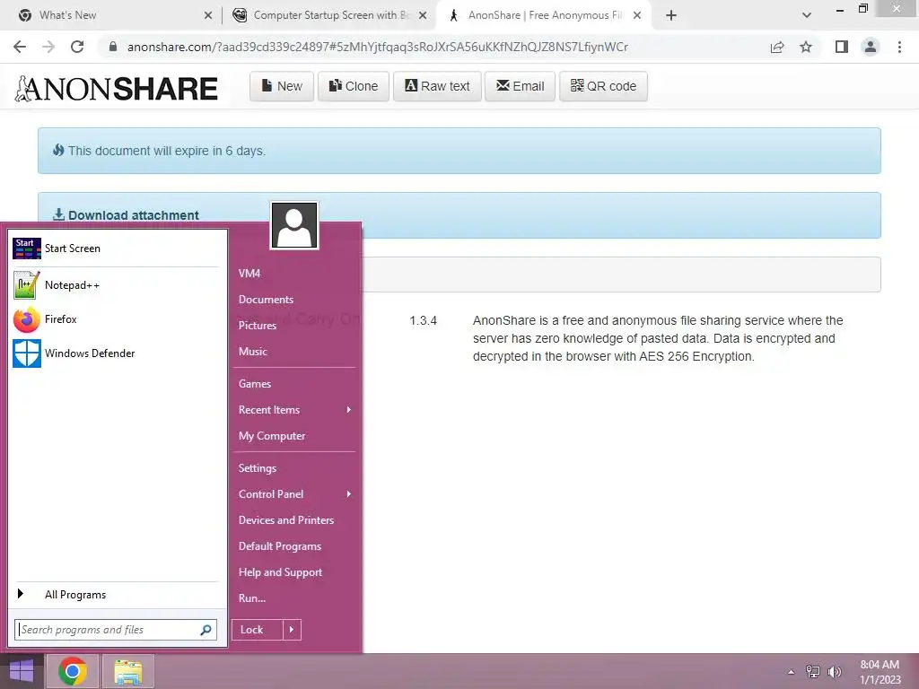
Task: Click the Lock button
Action: coord(258,630)
